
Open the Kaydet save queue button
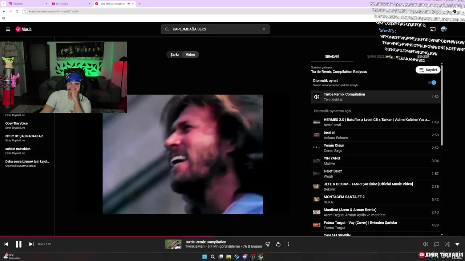point(428,70)
